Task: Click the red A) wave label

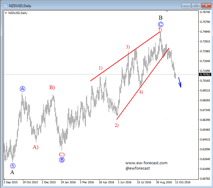Action: pos(35,147)
